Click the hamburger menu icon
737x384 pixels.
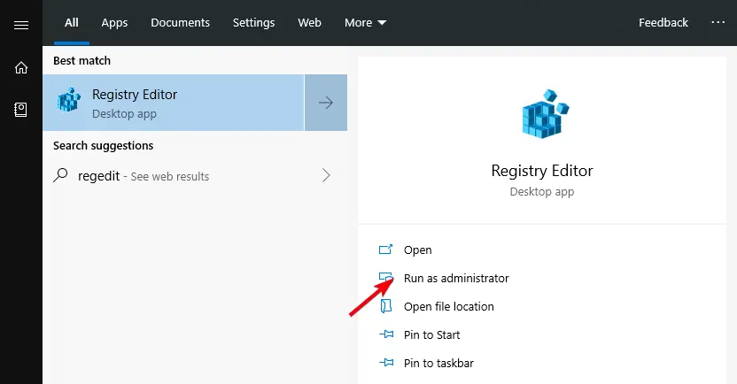(x=21, y=25)
